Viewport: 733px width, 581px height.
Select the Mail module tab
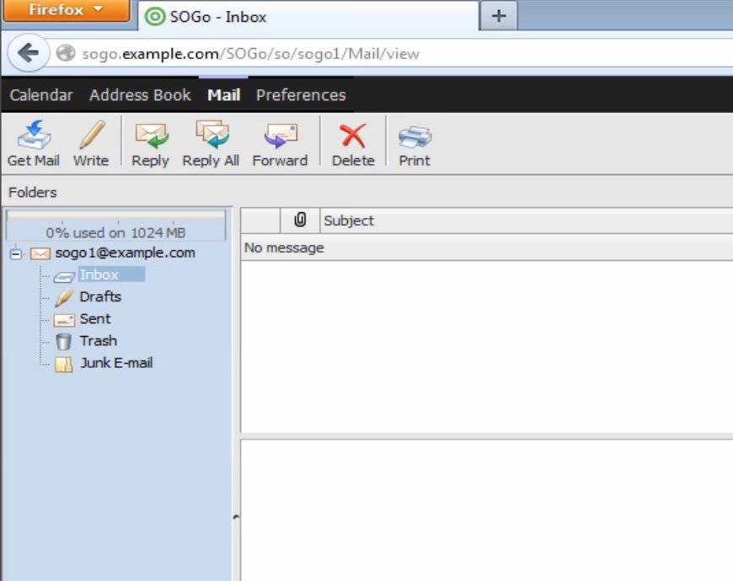point(224,95)
